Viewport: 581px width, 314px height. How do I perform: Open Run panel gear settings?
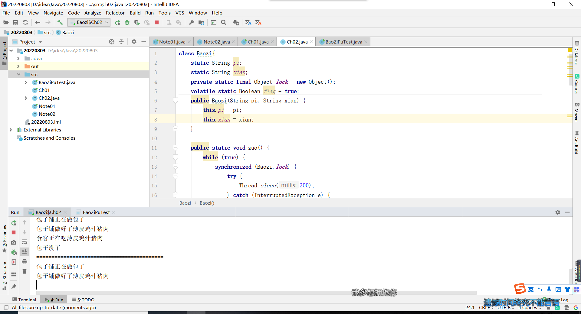point(558,212)
